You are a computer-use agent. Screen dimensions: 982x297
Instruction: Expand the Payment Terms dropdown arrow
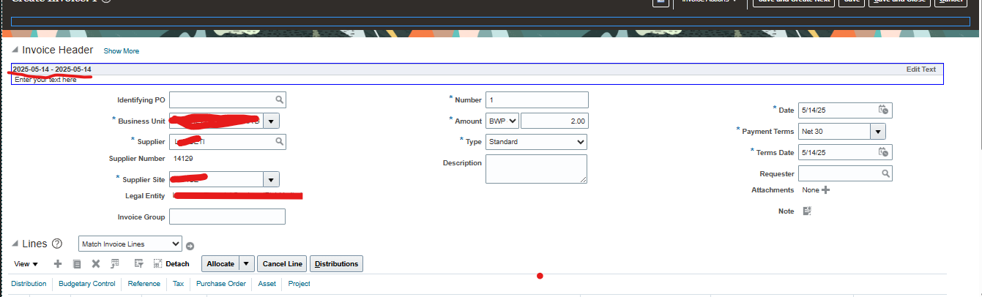click(x=878, y=131)
